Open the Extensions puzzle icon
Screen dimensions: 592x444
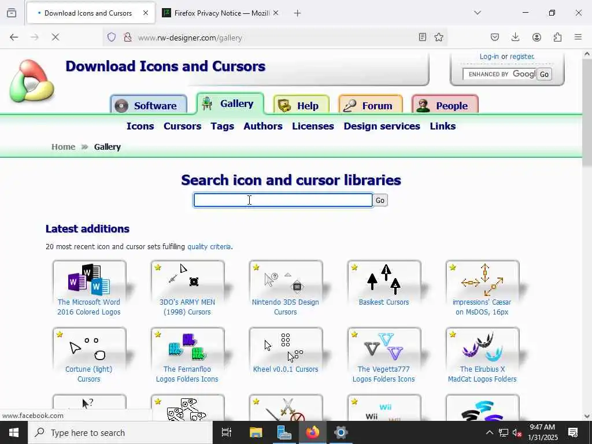[557, 37]
